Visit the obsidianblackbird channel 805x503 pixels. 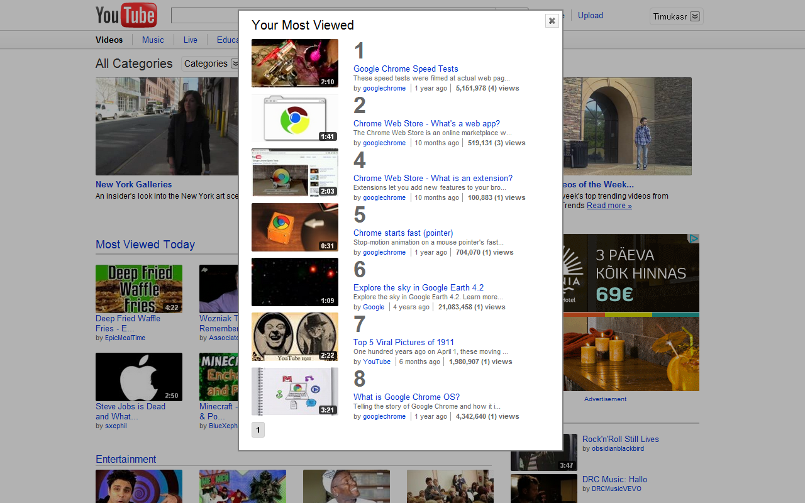tap(618, 449)
